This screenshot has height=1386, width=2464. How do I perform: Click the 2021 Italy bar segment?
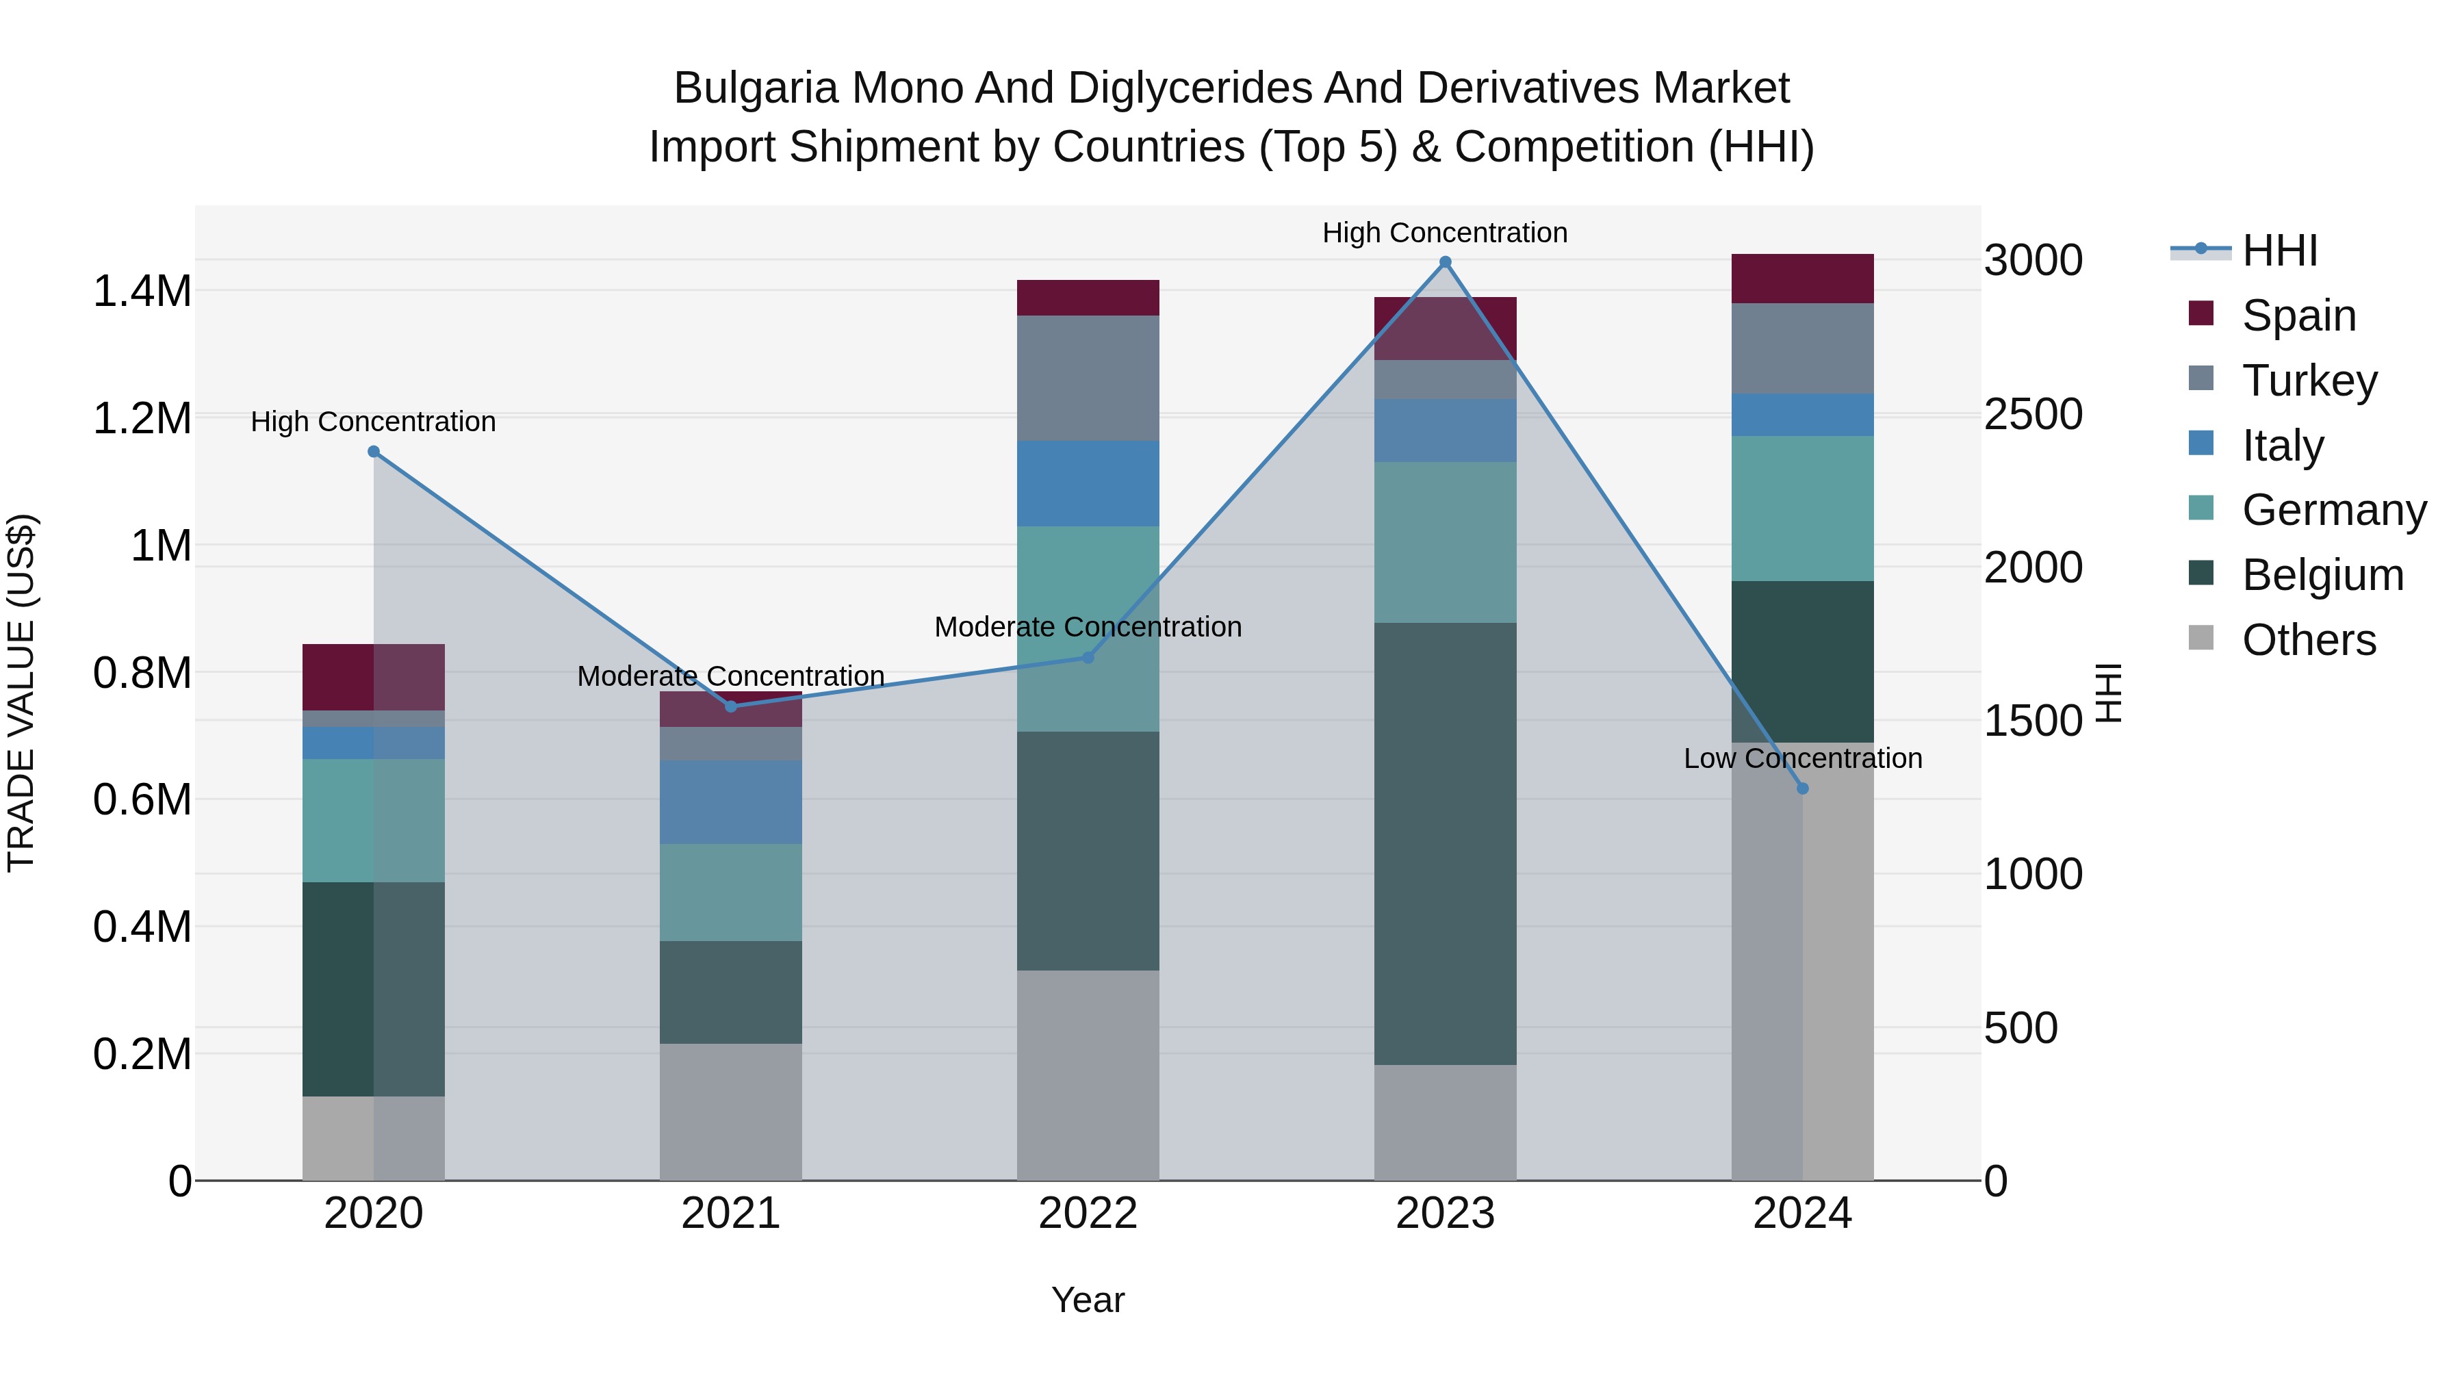click(x=731, y=803)
